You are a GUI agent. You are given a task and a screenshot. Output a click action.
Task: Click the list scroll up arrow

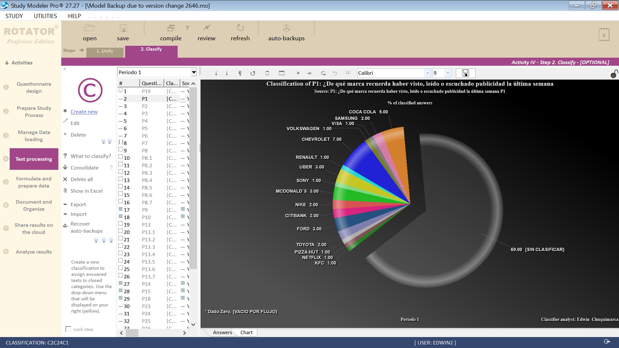(193, 84)
